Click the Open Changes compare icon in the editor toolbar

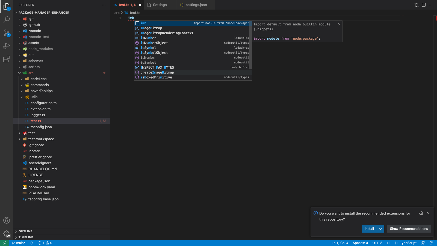(417, 5)
